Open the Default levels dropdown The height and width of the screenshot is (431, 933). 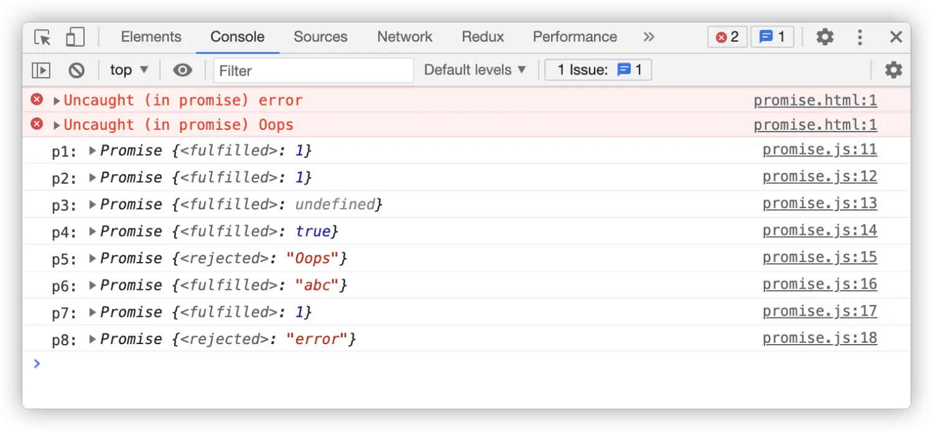[x=475, y=70]
